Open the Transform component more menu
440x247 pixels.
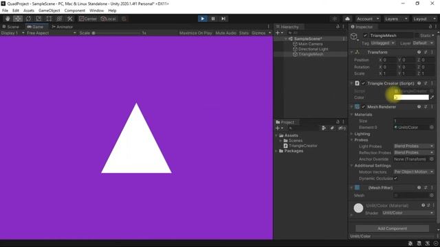pos(432,52)
